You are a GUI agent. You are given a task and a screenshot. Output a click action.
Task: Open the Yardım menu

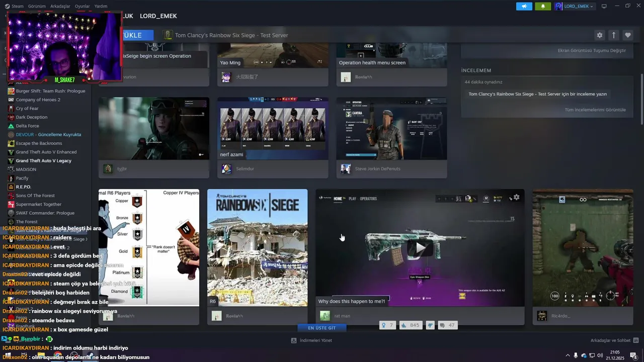101,6
